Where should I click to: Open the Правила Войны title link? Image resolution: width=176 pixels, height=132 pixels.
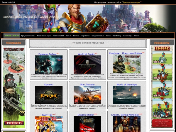[47, 54]
